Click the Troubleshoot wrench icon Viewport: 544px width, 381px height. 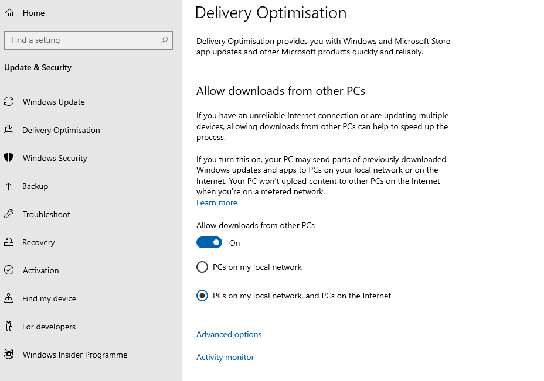(x=9, y=214)
